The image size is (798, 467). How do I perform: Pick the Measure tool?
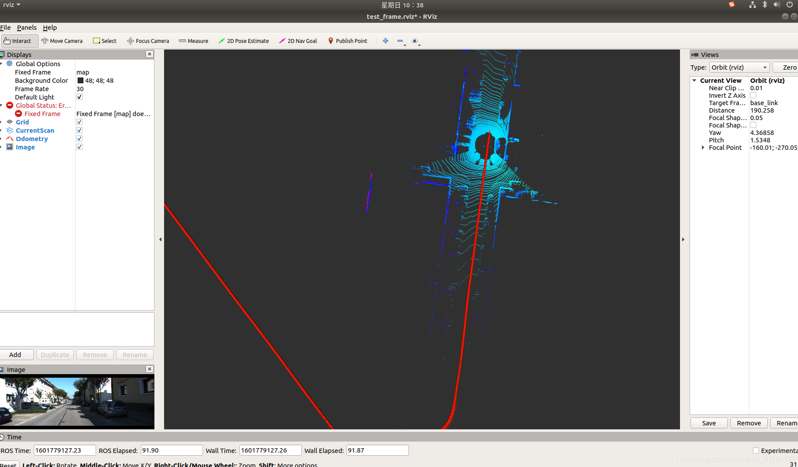coord(193,41)
